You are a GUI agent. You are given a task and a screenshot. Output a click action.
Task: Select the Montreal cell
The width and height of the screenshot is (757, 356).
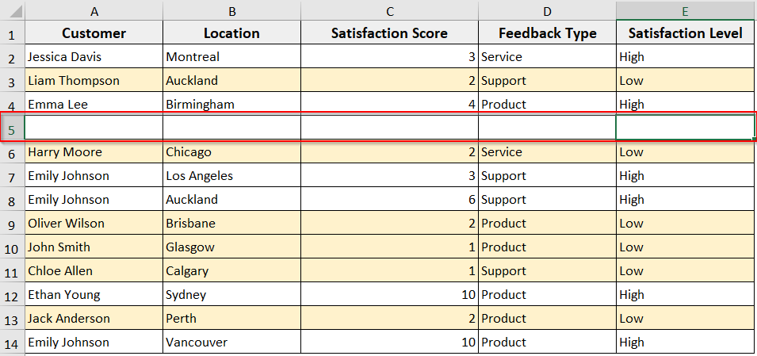coord(231,57)
